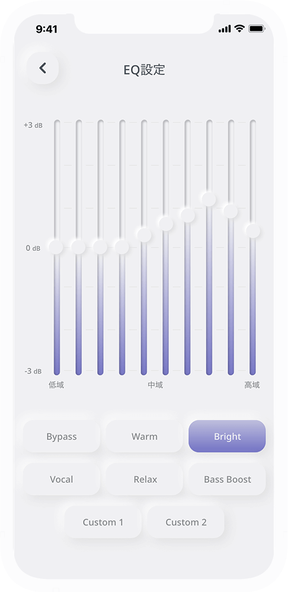
Task: Activate the Relax preset
Action: coord(145,479)
